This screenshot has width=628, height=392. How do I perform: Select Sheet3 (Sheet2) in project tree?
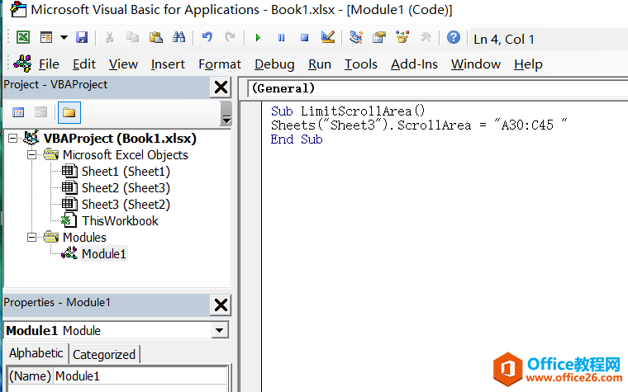(x=126, y=205)
